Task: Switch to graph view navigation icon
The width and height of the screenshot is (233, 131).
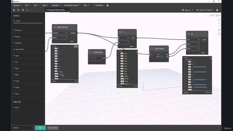Action: pyautogui.click(x=218, y=15)
